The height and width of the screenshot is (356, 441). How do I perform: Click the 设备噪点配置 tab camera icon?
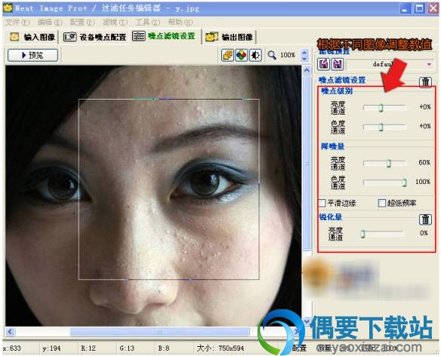click(69, 37)
